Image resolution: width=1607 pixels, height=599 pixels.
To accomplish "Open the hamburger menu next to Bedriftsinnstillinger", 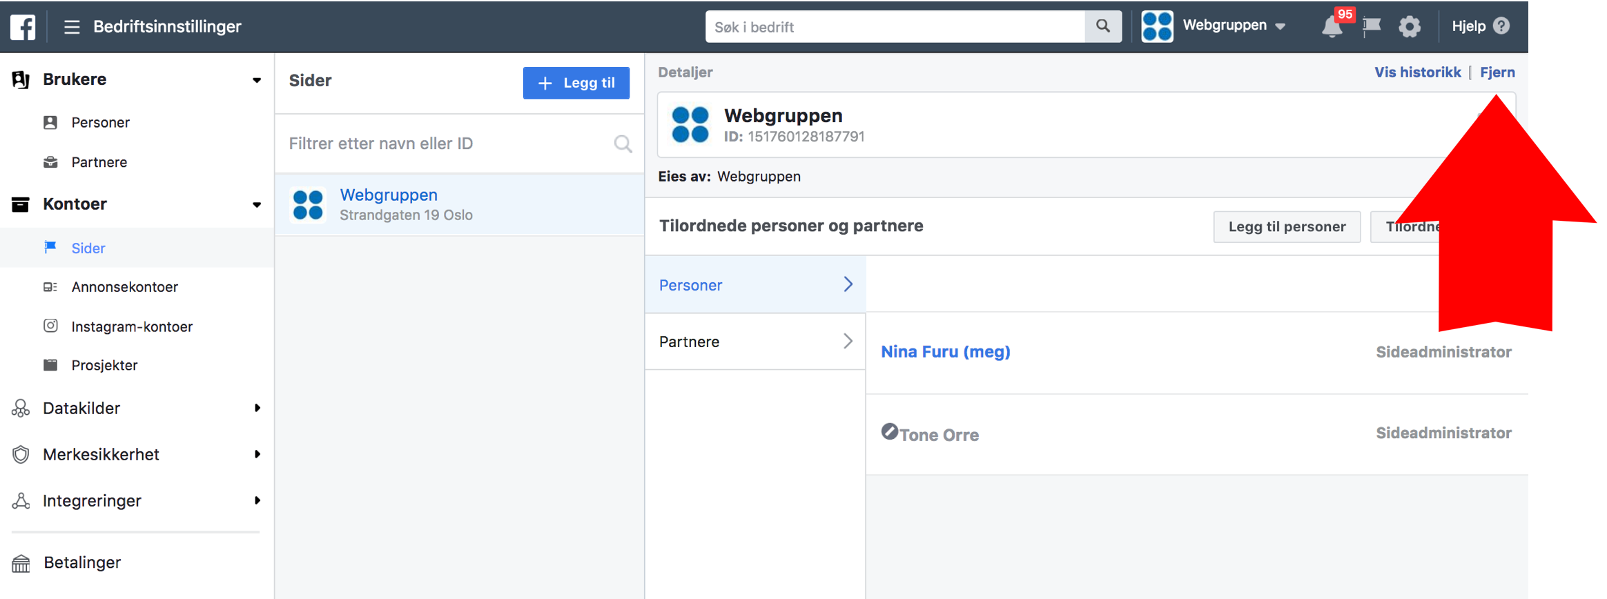I will [x=72, y=27].
